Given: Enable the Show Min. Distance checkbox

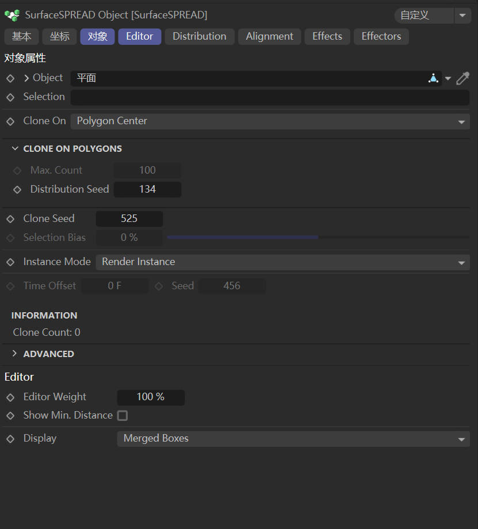Looking at the screenshot, I should tap(123, 415).
